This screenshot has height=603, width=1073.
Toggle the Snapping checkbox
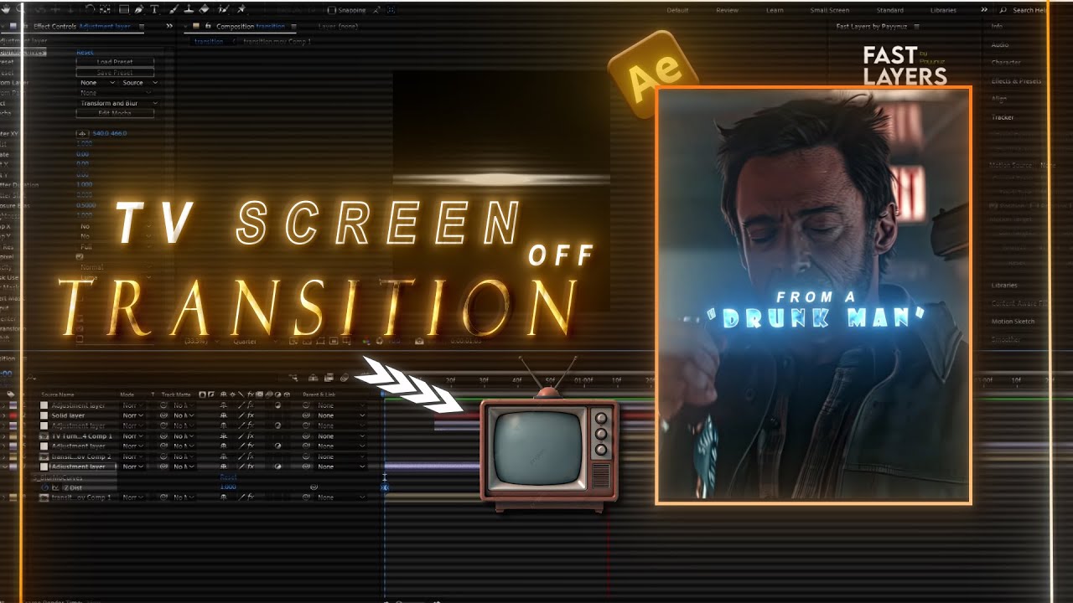(332, 10)
